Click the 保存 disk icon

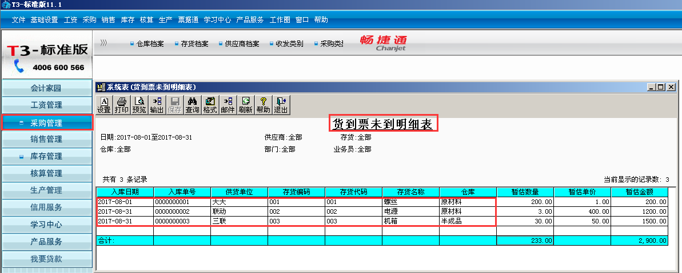pyautogui.click(x=175, y=105)
